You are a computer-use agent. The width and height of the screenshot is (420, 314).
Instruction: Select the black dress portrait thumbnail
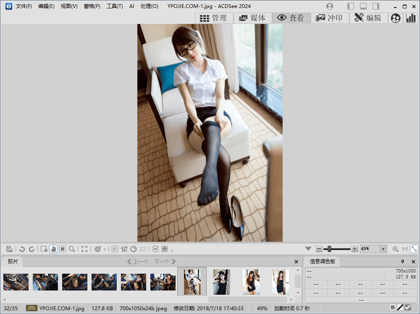tap(221, 282)
